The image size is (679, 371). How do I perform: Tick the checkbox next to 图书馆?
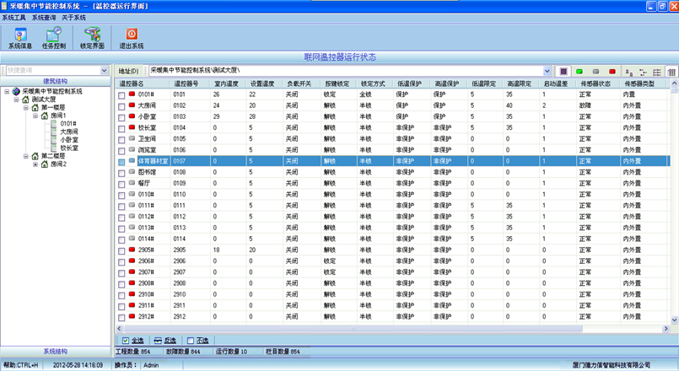(x=121, y=172)
